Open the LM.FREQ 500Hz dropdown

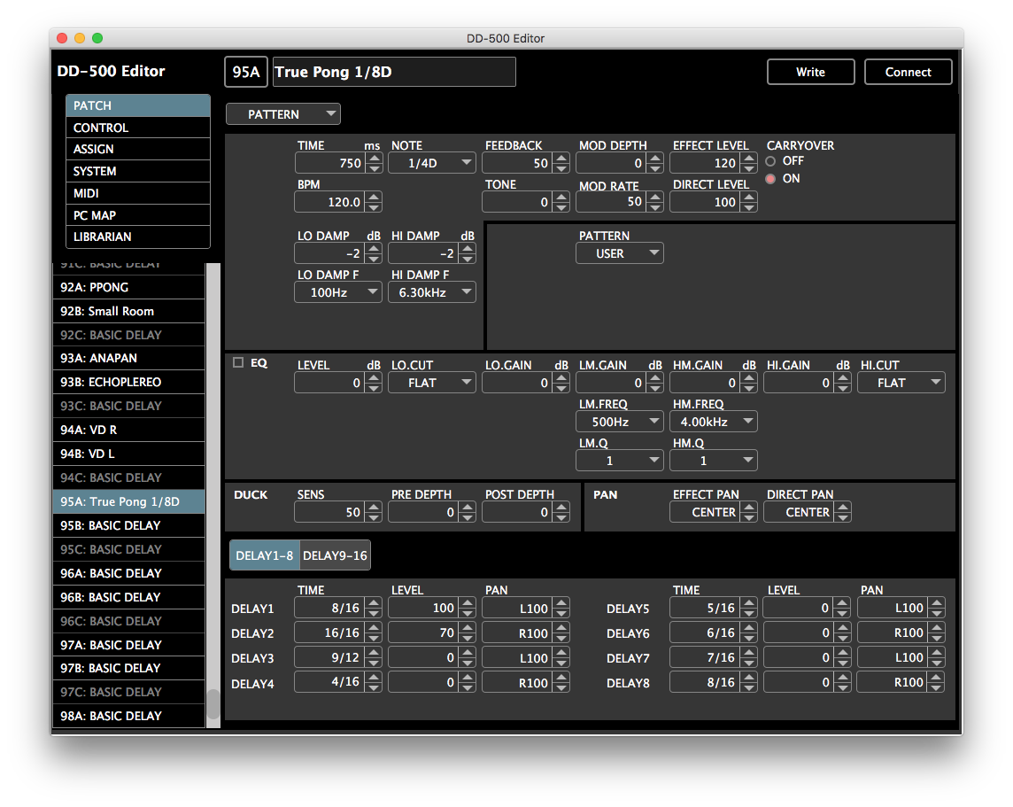[x=620, y=422]
